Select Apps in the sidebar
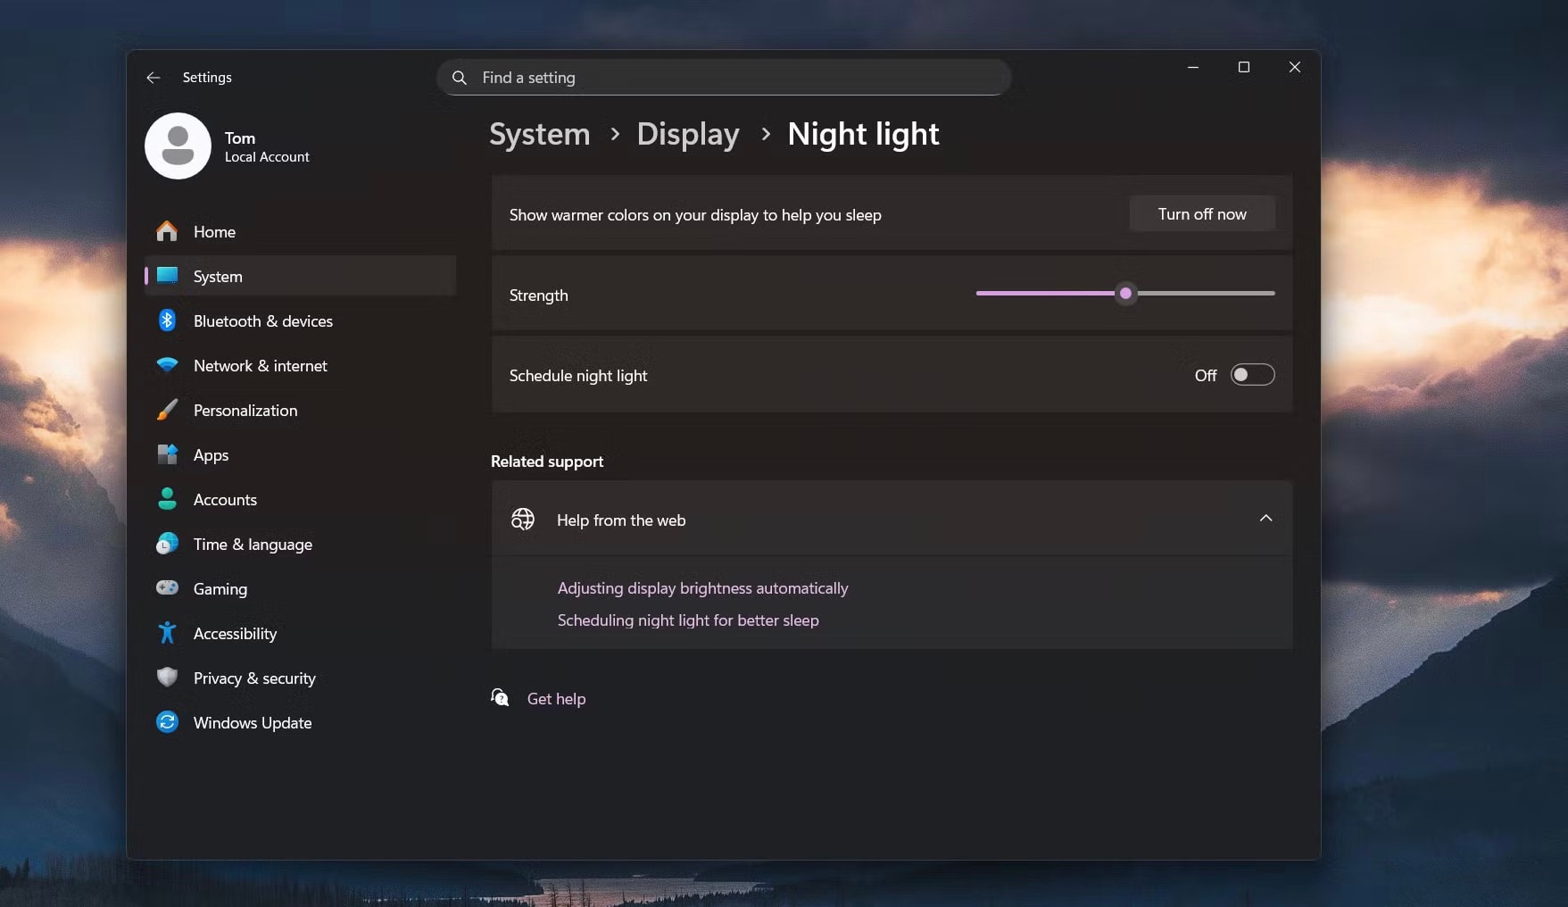Screen dimensions: 1568x907 click(x=211, y=455)
